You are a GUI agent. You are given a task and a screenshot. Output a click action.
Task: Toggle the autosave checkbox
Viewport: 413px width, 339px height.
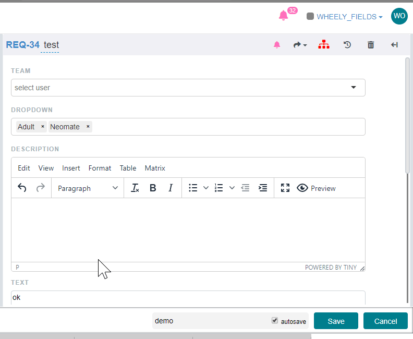(275, 320)
